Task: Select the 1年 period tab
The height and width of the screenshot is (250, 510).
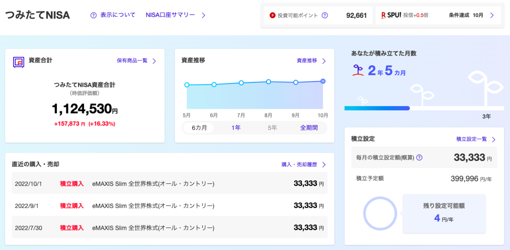Action: pos(236,128)
